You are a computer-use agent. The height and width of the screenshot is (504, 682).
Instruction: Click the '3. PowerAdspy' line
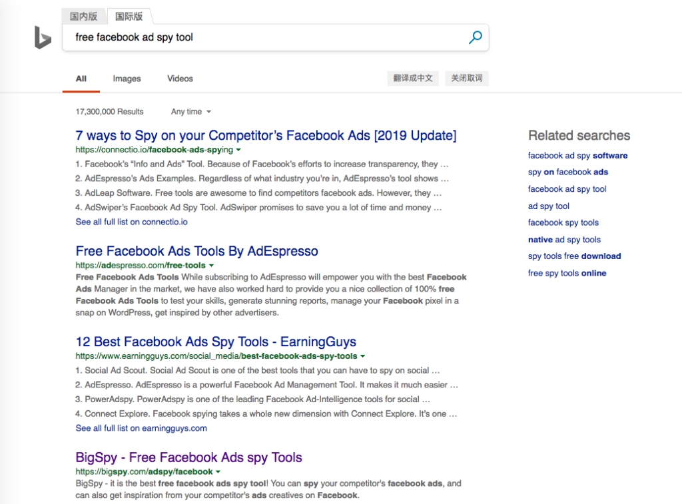pos(252,399)
